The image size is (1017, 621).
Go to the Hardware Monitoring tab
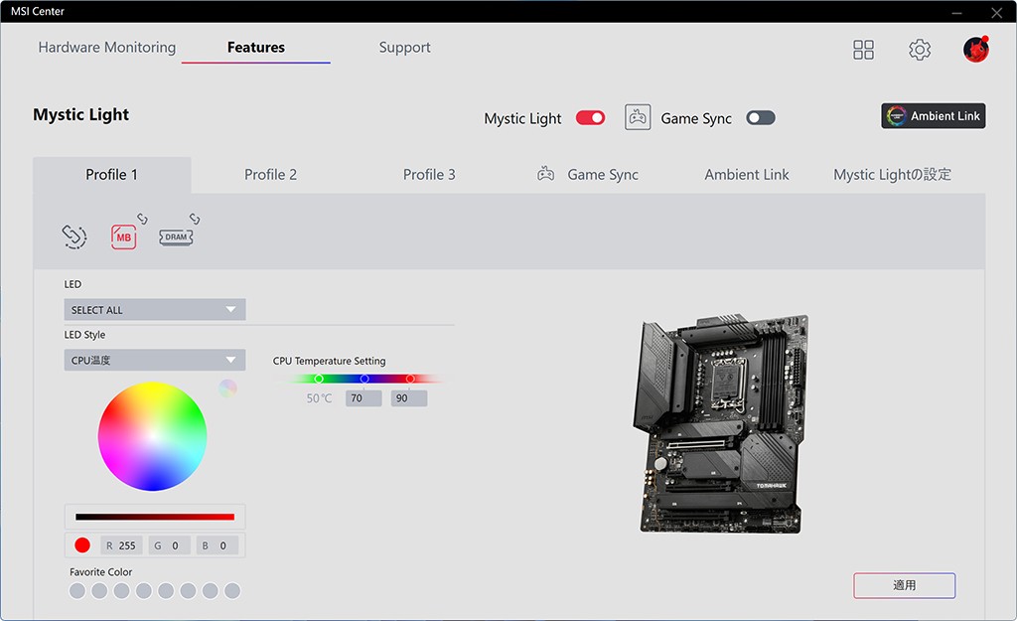[x=106, y=48]
